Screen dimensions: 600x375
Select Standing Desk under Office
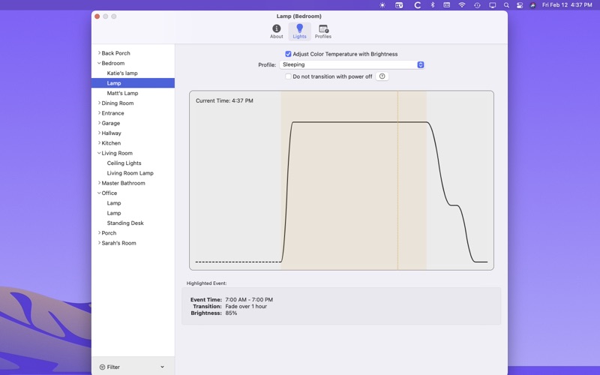point(125,223)
